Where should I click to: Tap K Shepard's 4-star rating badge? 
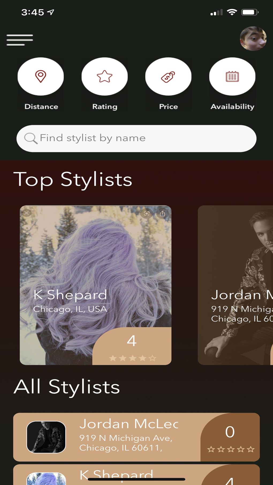pos(132,346)
